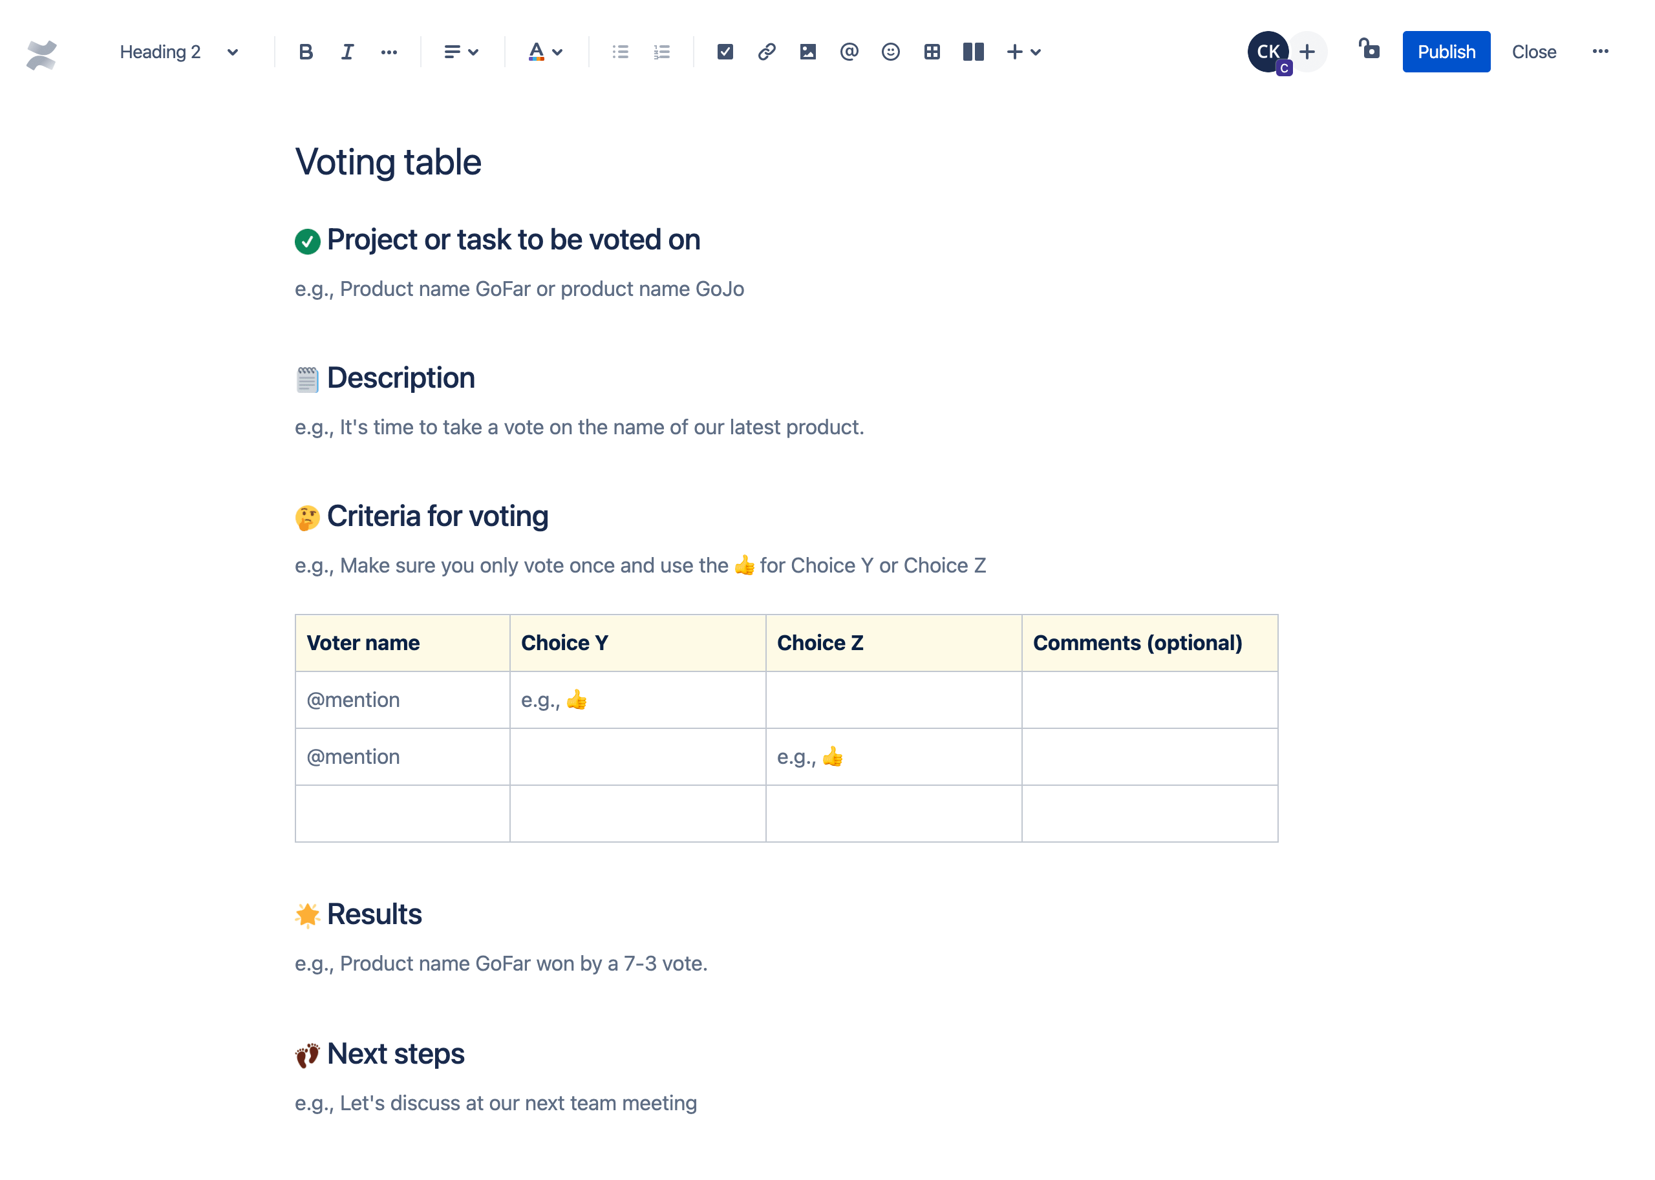The image size is (1655, 1180).
Task: Click the add element (+) button
Action: (x=1014, y=51)
